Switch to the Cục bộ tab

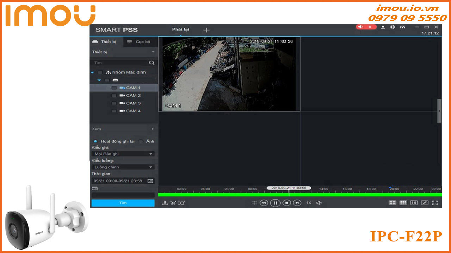[140, 41]
